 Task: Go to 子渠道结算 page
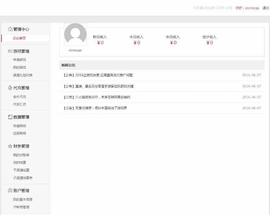click(21, 170)
